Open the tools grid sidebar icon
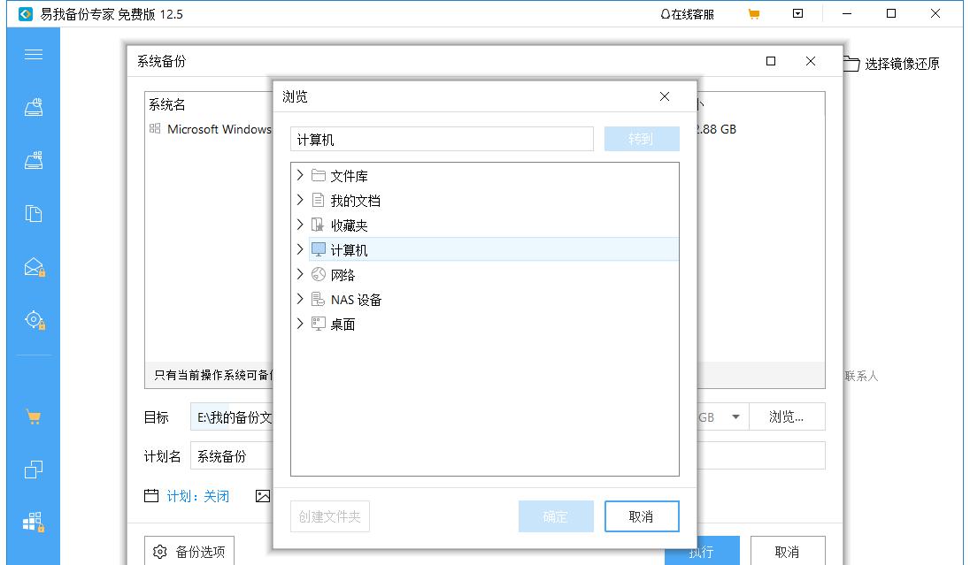This screenshot has height=565, width=970. [x=34, y=523]
